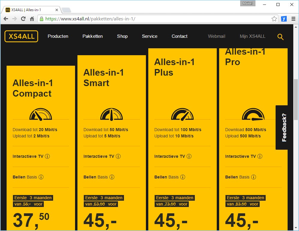
Task: Click 'van 55,- voor' label in Compact
Action: [29, 204]
